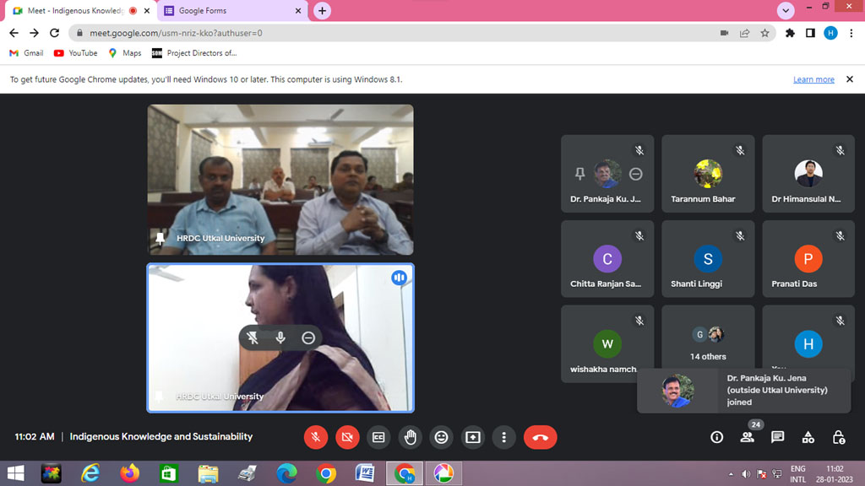The image size is (865, 486).
Task: Toggle closed captions button
Action: [x=378, y=437]
